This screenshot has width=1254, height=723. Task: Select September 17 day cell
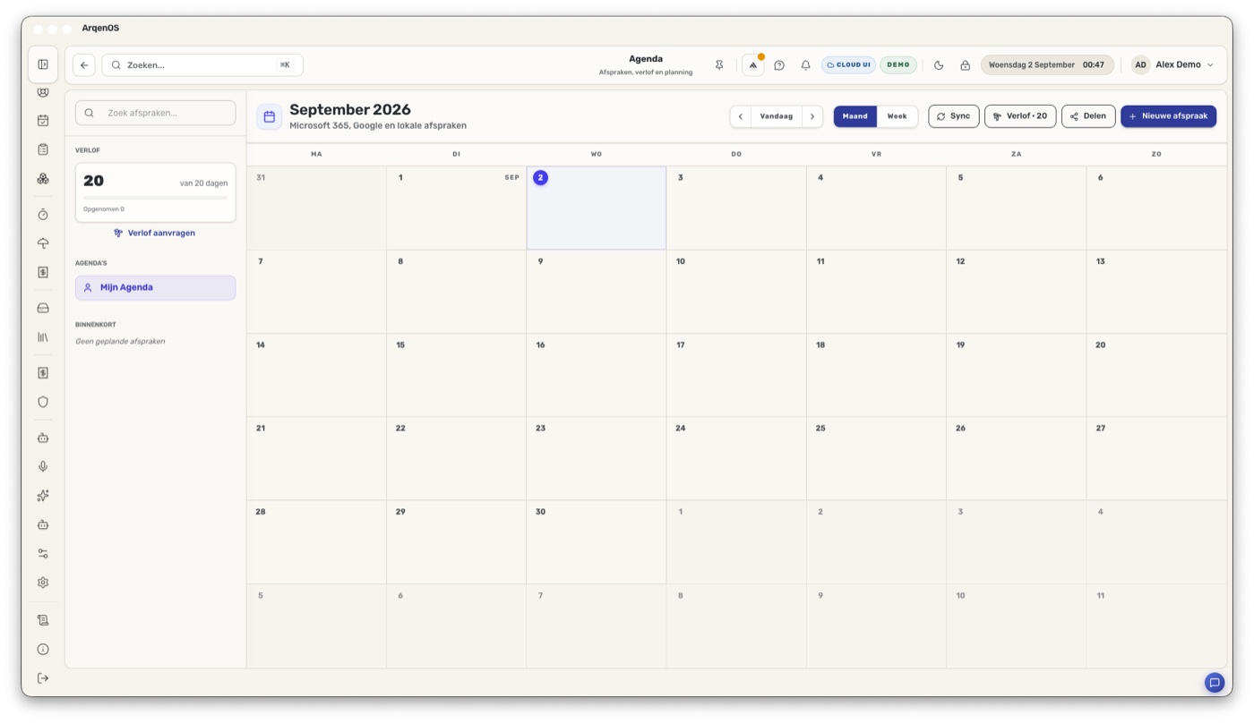[736, 375]
